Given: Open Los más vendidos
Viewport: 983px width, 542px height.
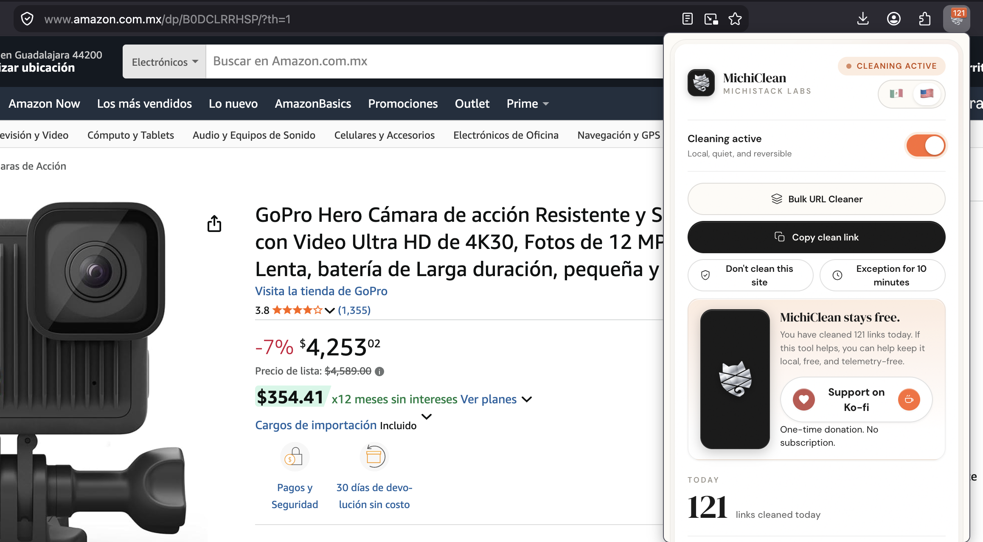Looking at the screenshot, I should 144,104.
